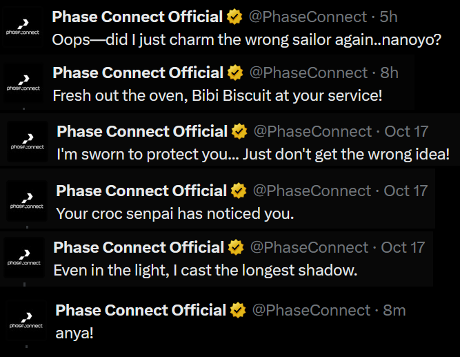Open the Phase Connect avatar beside the "anya!" tweet
This screenshot has width=460, height=357.
[27, 321]
